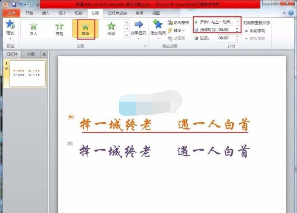Screen dimensions: 297x213
Task: Open the 效果选项 (Effect Options) dropdown
Action: coord(139,29)
